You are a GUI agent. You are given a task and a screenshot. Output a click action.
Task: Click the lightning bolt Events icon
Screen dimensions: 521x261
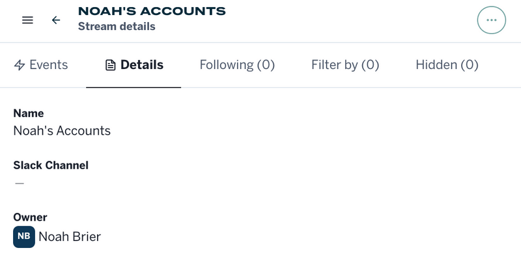20,65
